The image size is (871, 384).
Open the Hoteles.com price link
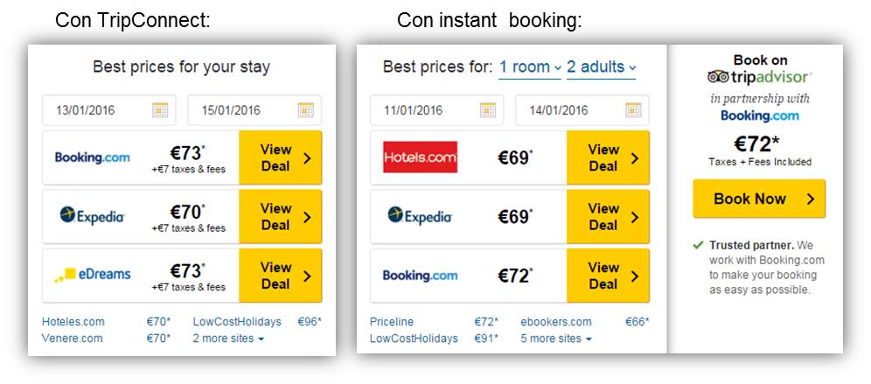pos(73,322)
